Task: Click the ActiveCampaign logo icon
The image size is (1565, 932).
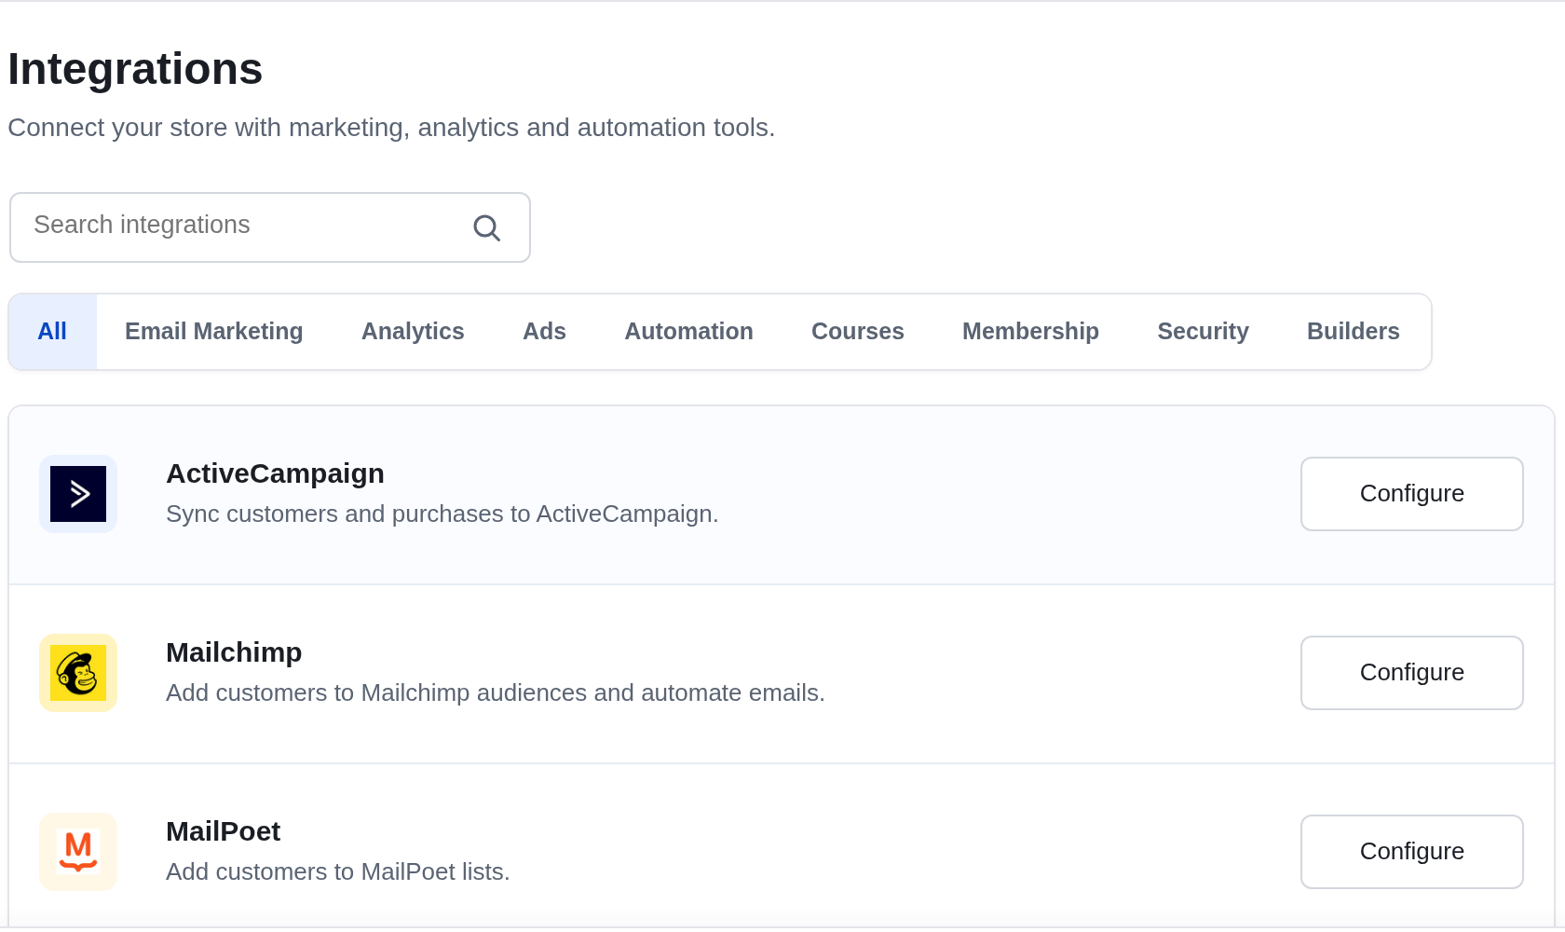Action: (x=78, y=494)
